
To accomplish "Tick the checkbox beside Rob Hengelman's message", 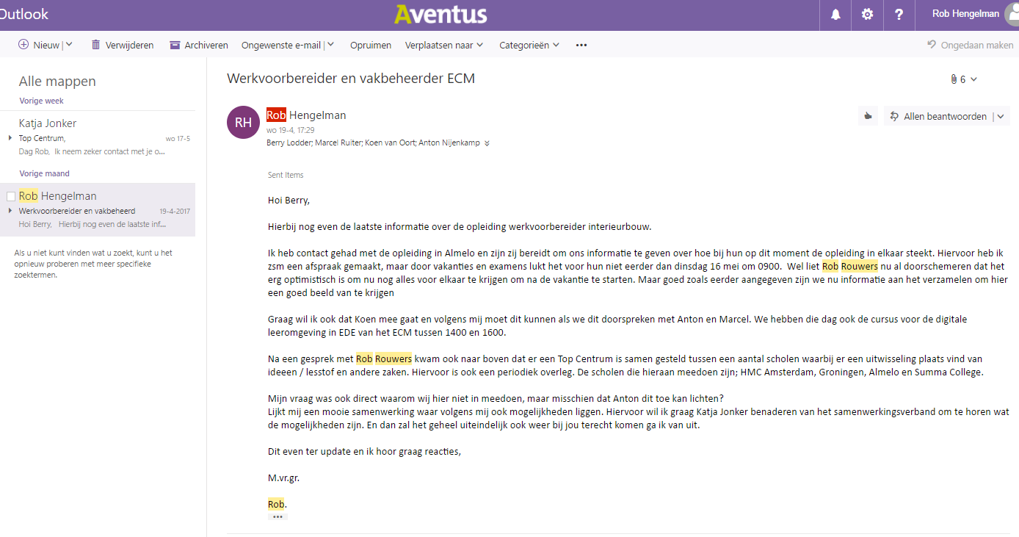I will click(x=11, y=197).
